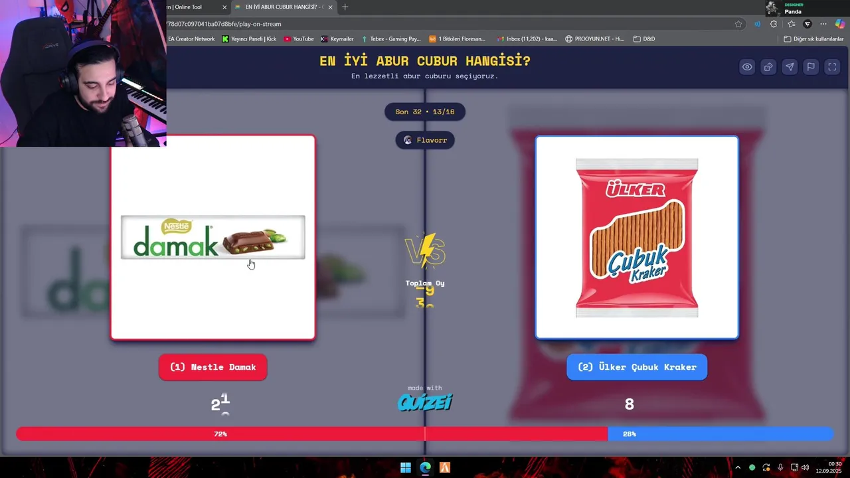Click the green circle tray icon
This screenshot has width=850, height=478.
[x=752, y=467]
